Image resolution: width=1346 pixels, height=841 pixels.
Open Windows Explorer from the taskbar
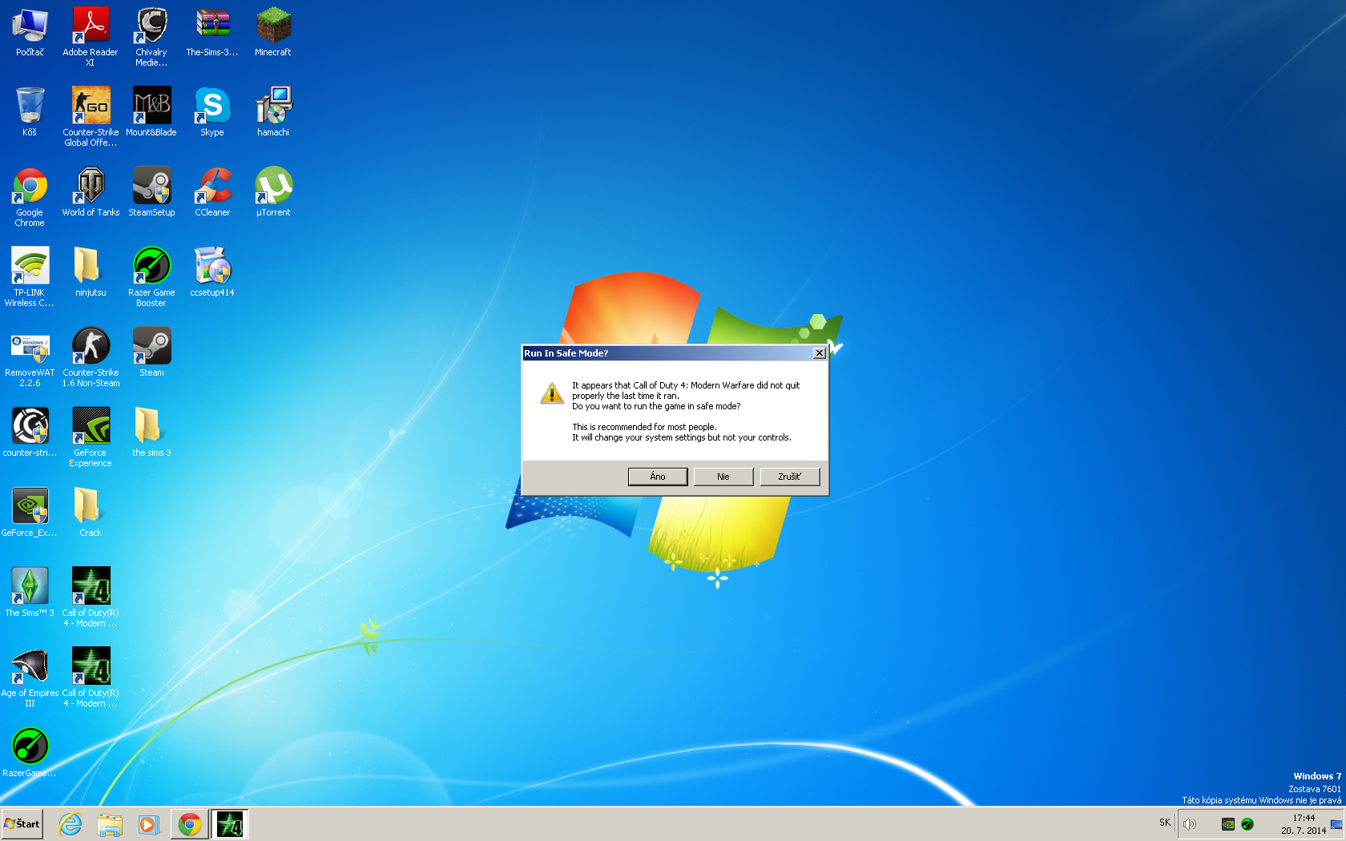tap(110, 824)
